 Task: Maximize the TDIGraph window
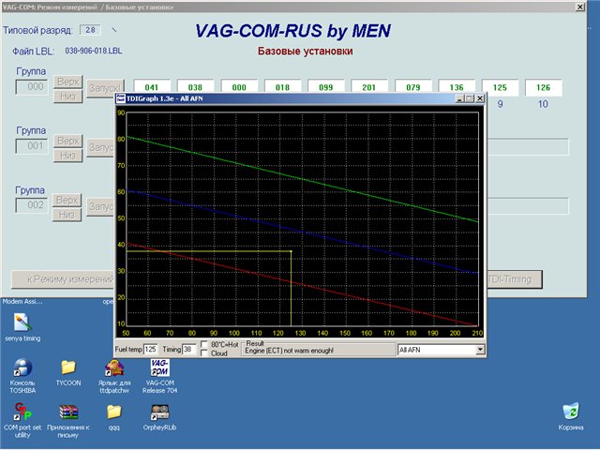470,98
